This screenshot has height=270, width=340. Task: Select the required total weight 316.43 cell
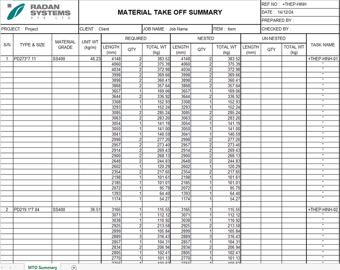(156, 236)
